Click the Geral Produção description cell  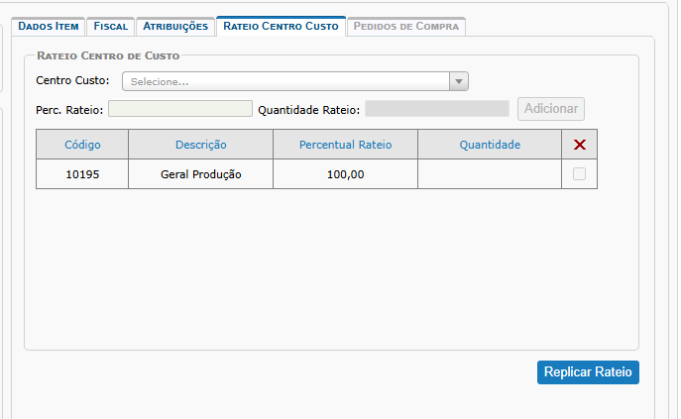pos(201,174)
